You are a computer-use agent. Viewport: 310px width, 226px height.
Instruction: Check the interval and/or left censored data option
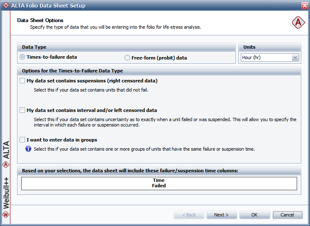[x=22, y=110]
